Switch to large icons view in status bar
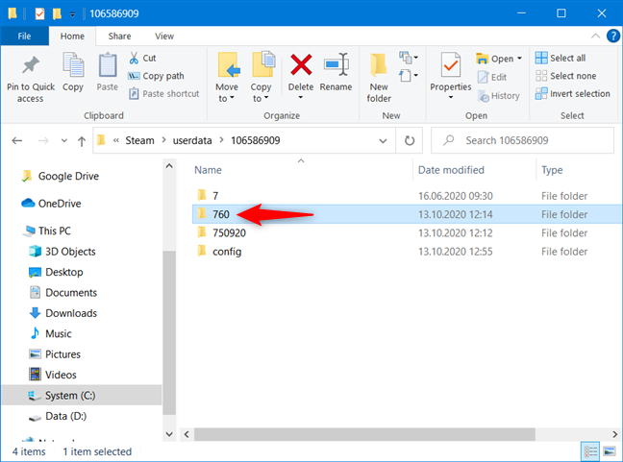The width and height of the screenshot is (623, 462). (x=609, y=451)
